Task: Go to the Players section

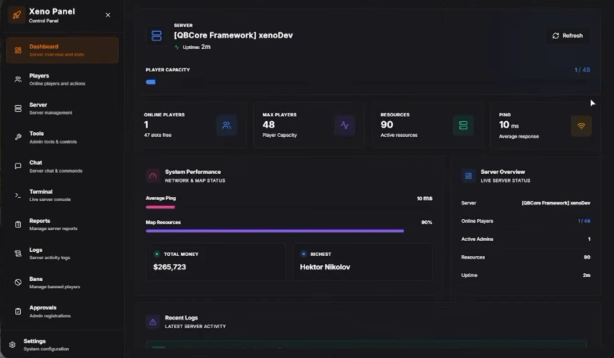Action: (x=63, y=79)
